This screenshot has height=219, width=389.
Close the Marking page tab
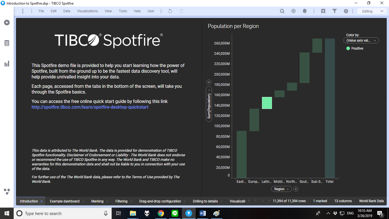[x=107, y=201]
